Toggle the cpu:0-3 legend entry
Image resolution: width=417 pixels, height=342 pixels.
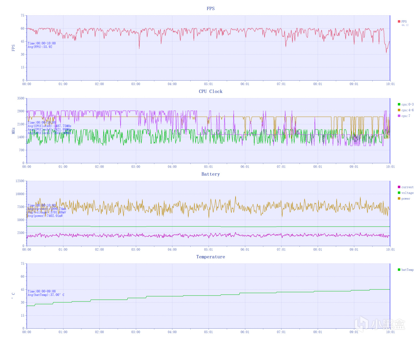[405, 104]
